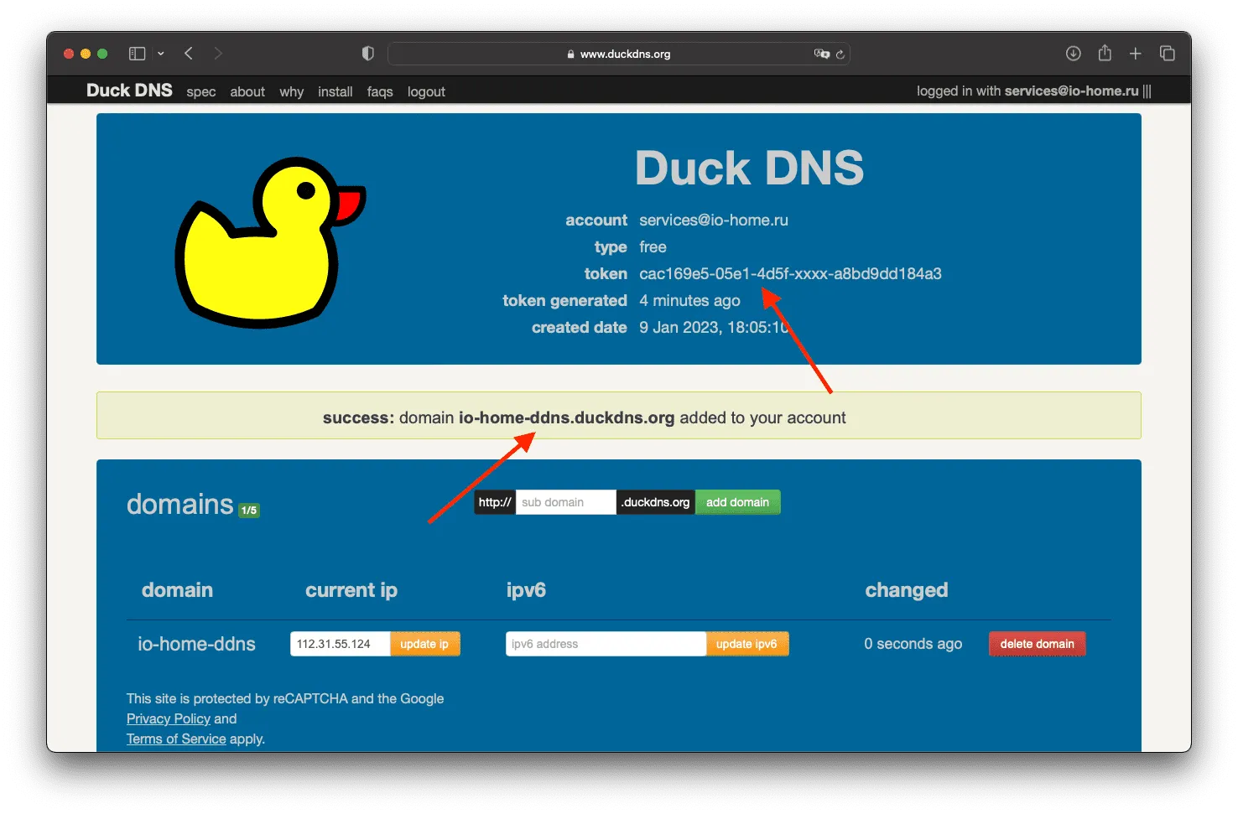Go forward with the right arrow
The height and width of the screenshot is (814, 1238).
[218, 54]
